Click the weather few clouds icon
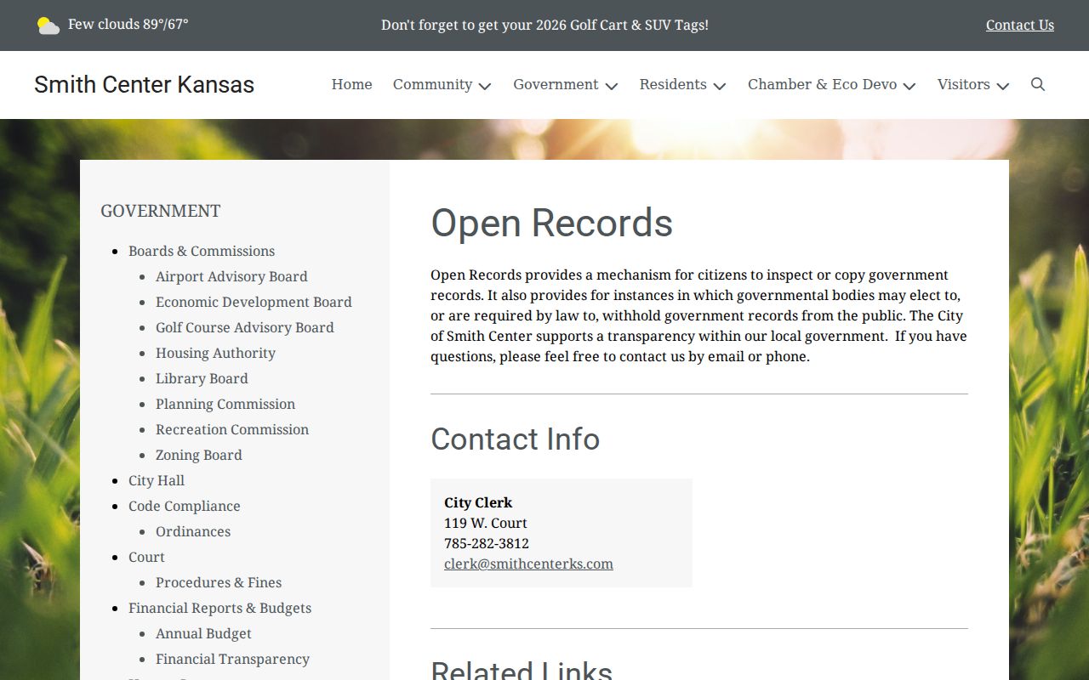 click(48, 25)
